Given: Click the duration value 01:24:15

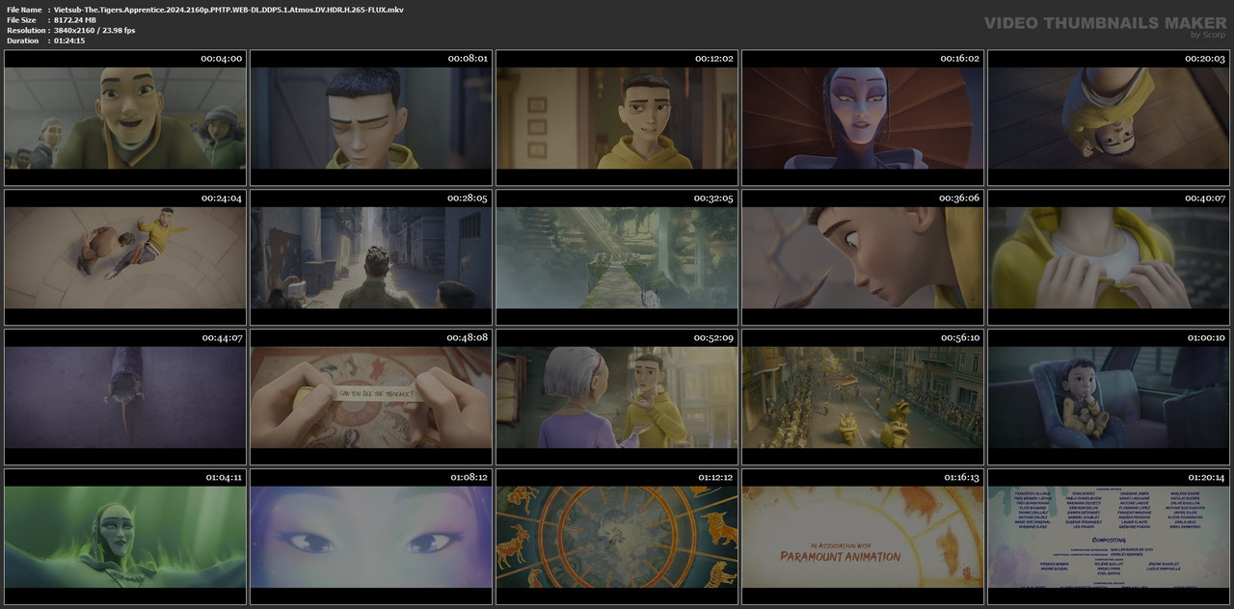Looking at the screenshot, I should click(x=69, y=40).
